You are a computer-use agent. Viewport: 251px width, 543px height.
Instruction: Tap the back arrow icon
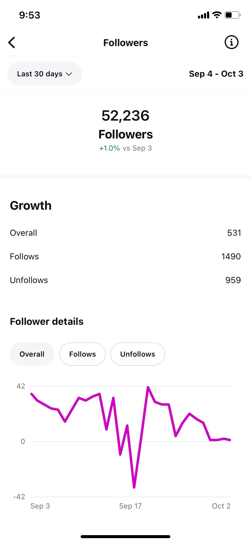[12, 43]
